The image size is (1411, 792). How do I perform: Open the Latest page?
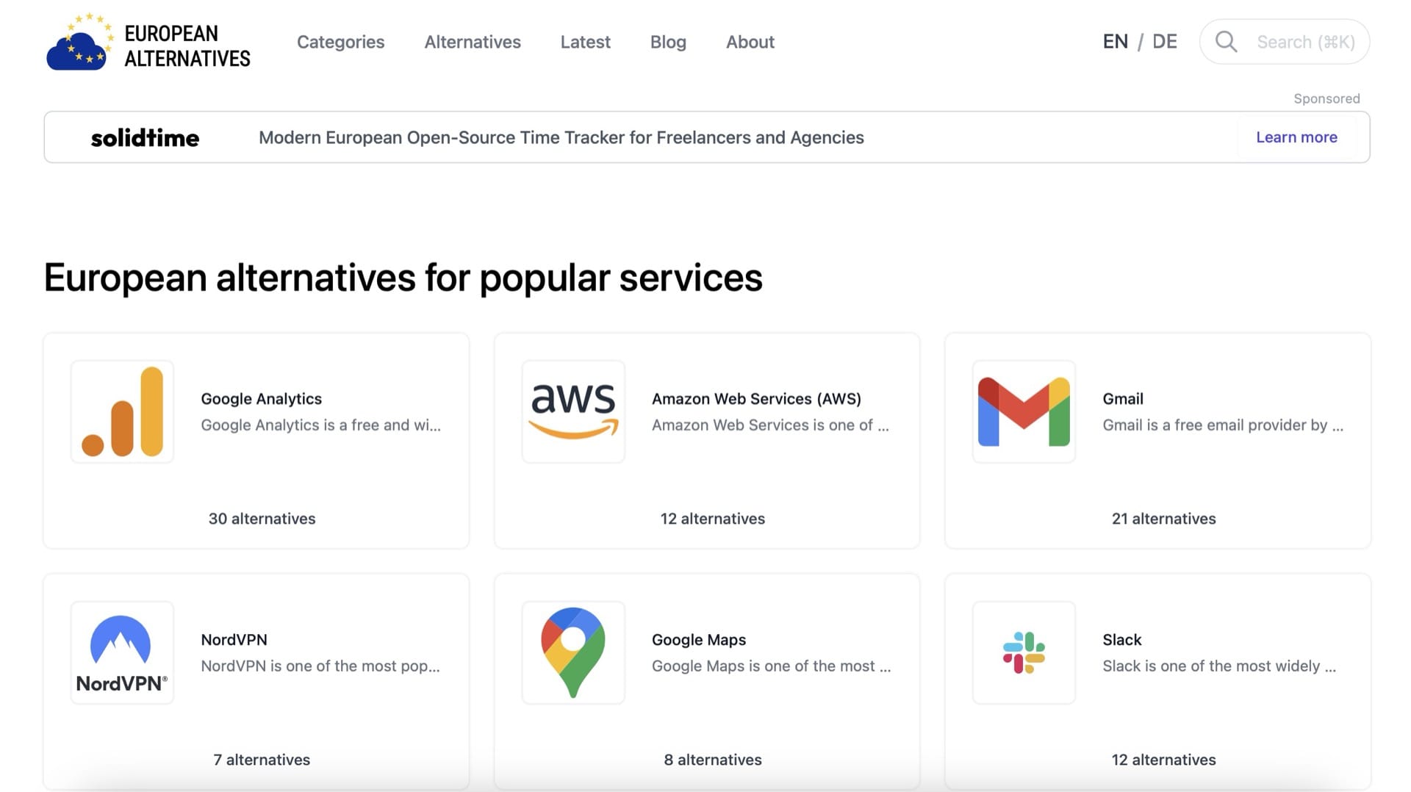[x=585, y=42]
